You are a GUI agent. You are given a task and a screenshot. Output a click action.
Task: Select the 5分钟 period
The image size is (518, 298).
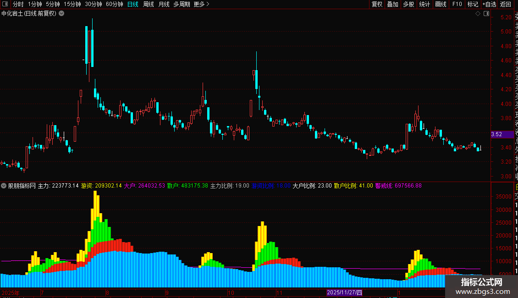tap(53, 4)
